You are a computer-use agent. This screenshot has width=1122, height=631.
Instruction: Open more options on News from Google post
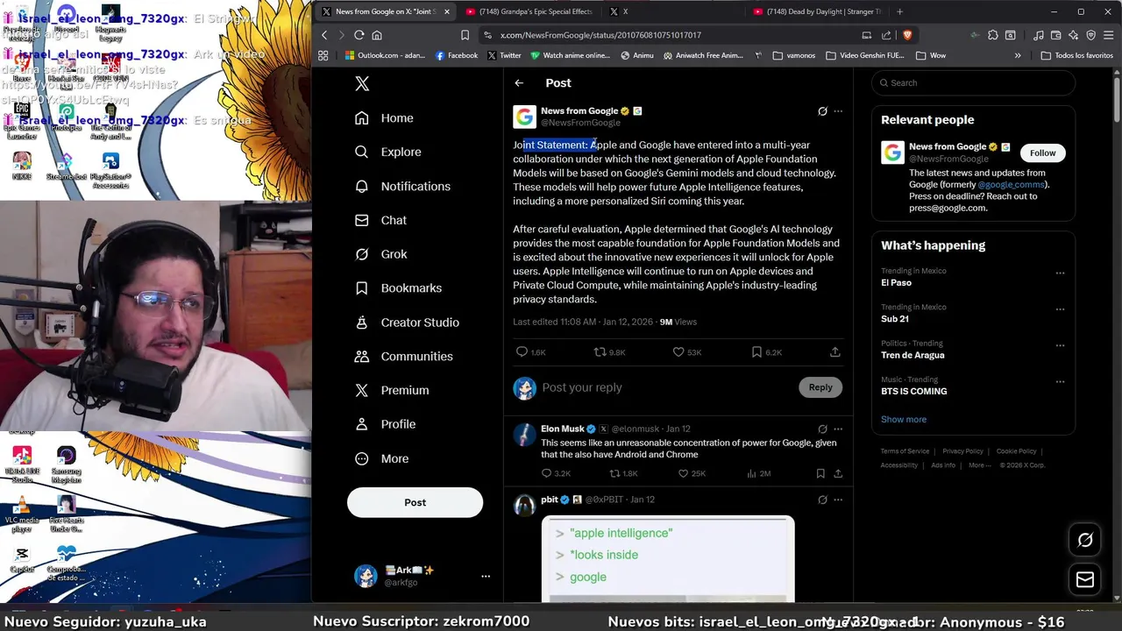pyautogui.click(x=838, y=111)
